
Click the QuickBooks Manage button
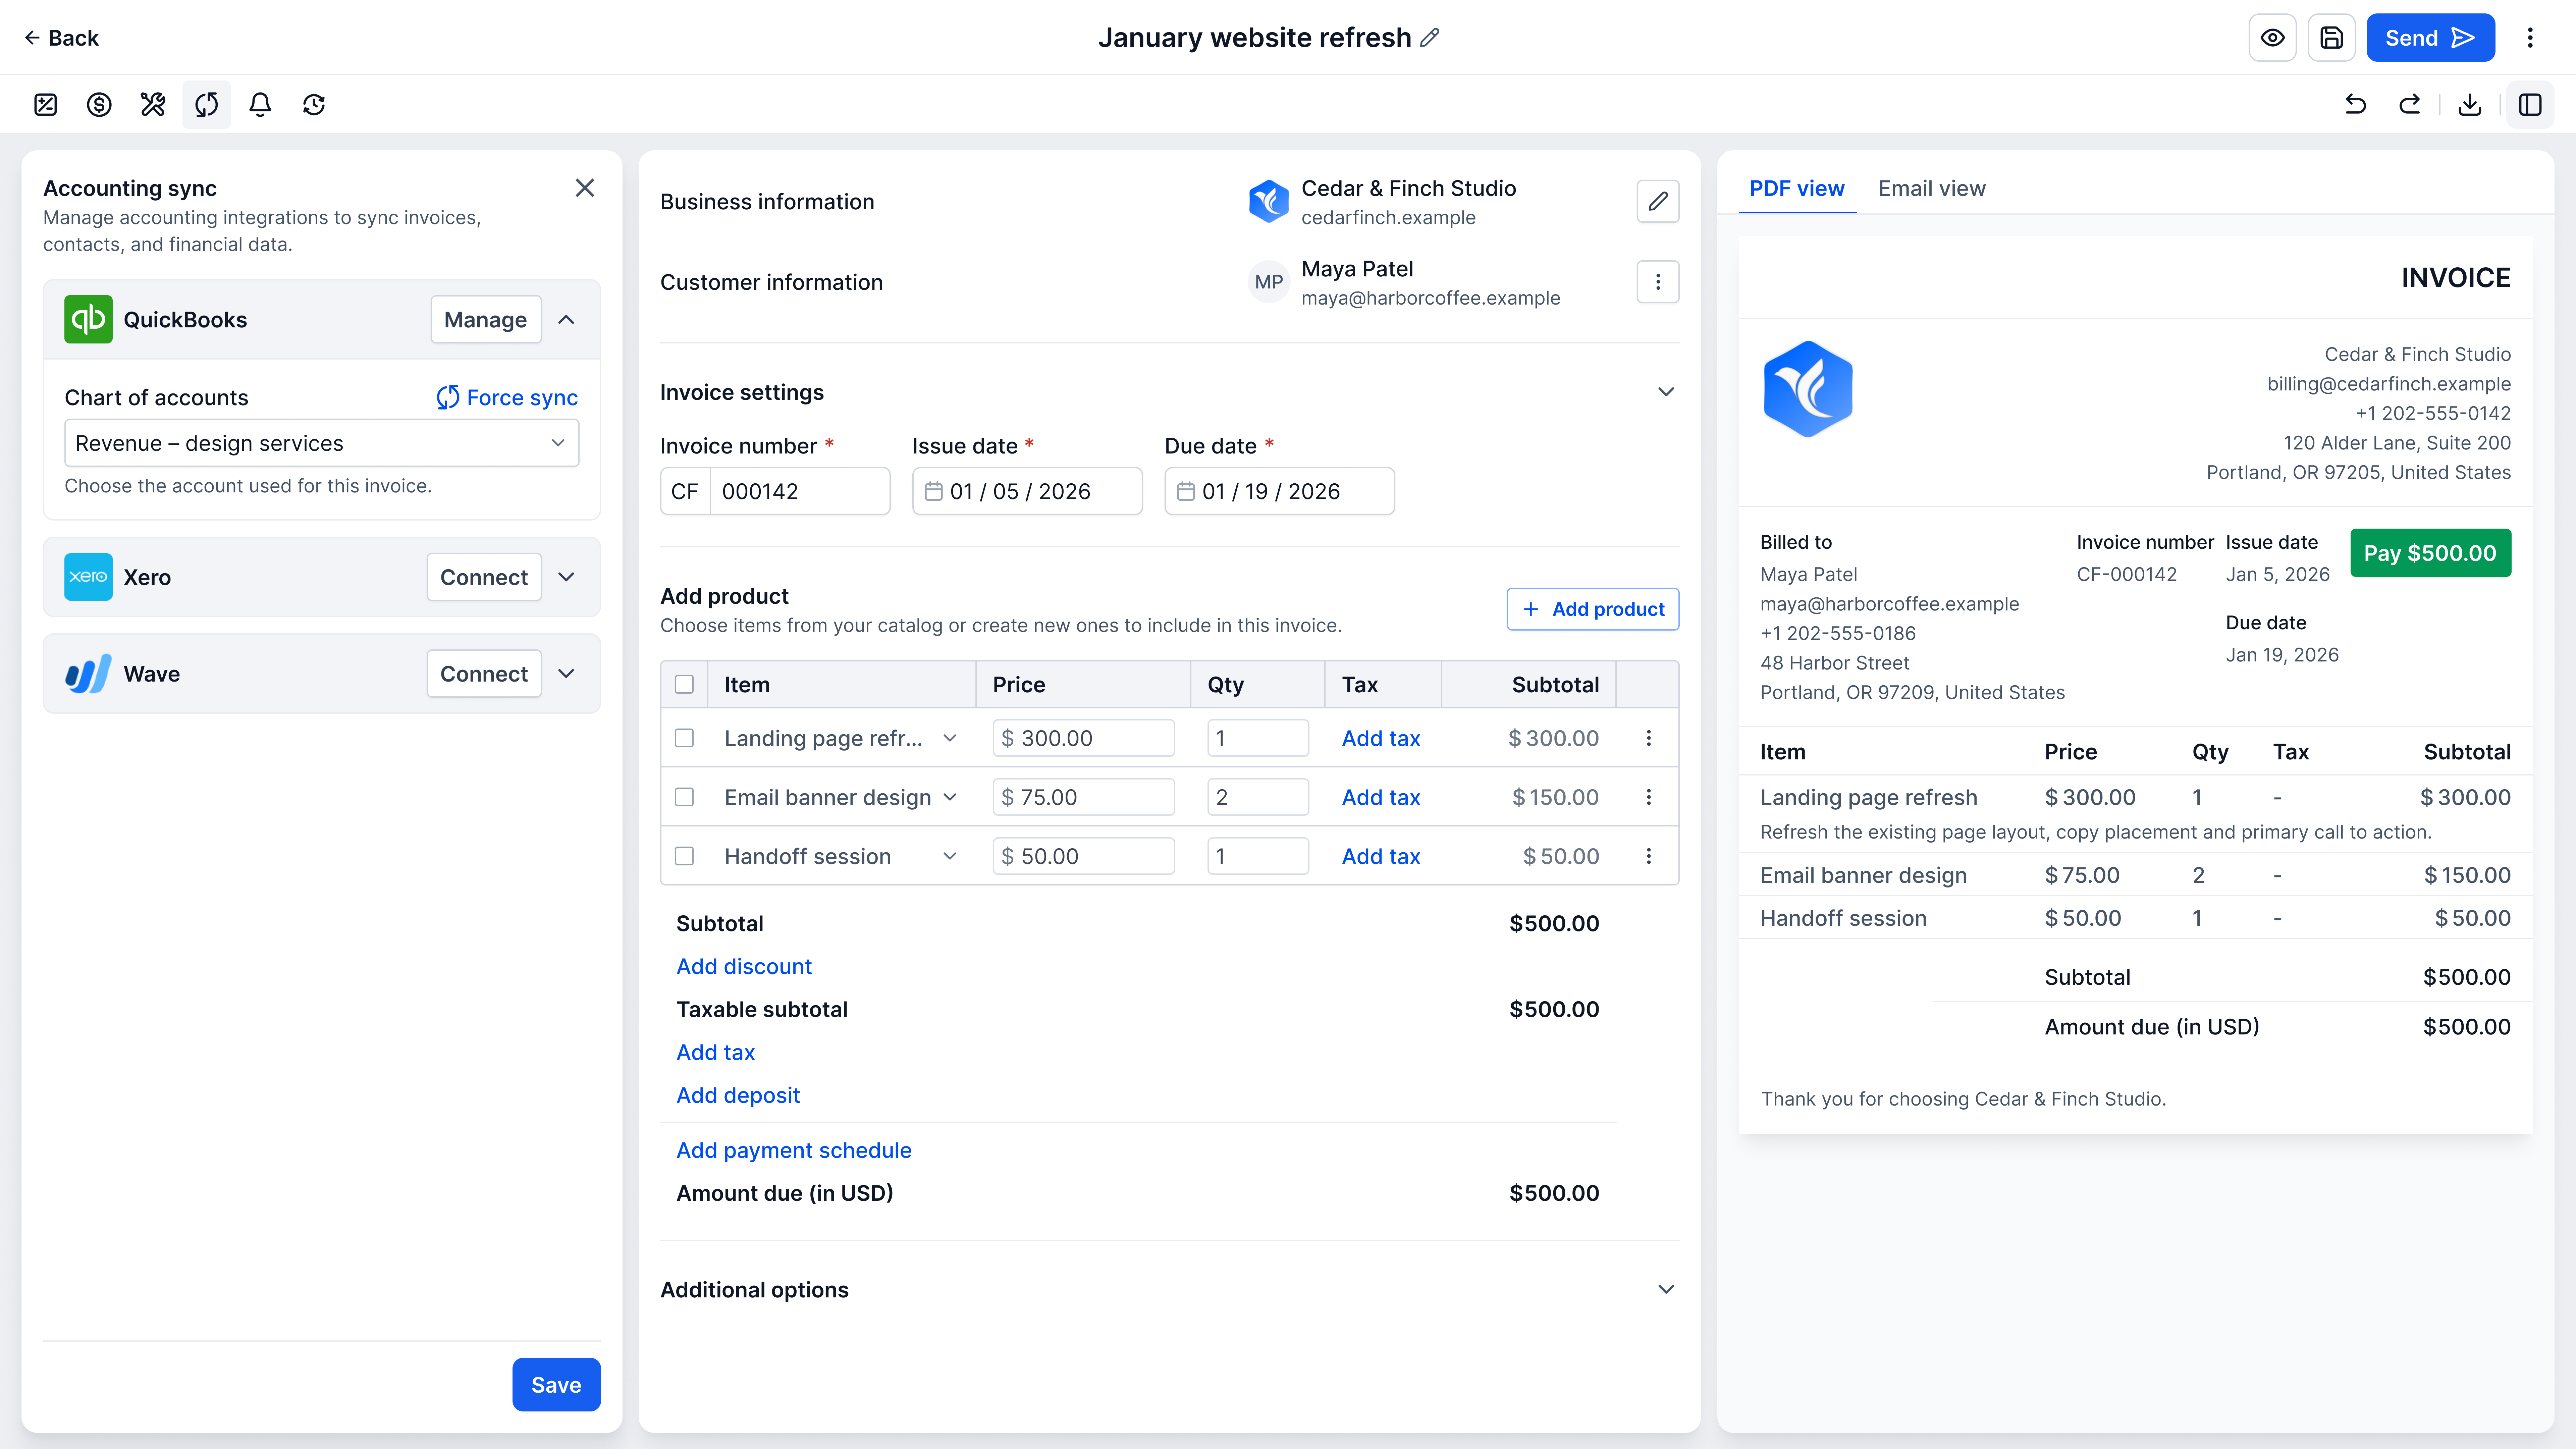pos(486,320)
